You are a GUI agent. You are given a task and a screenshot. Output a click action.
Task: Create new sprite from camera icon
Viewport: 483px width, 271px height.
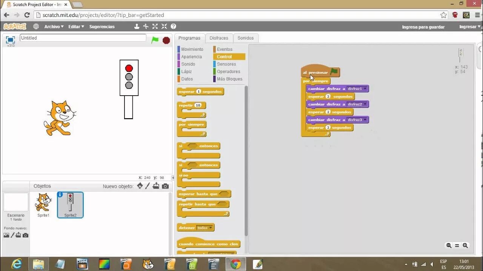[165, 186]
